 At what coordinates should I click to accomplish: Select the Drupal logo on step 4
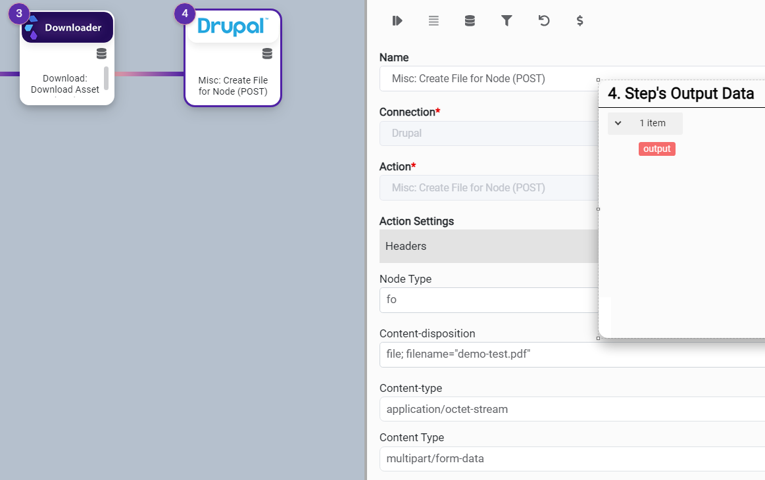[x=233, y=27]
